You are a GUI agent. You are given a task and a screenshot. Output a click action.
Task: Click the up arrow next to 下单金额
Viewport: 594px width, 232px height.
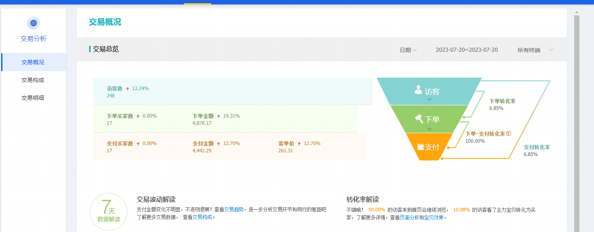[219, 116]
